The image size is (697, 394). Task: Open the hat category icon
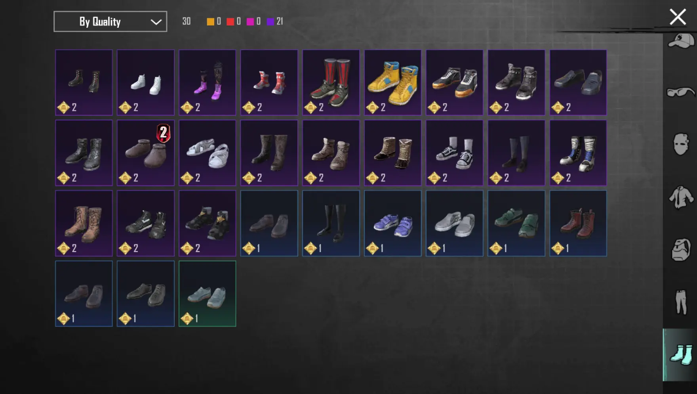point(681,41)
